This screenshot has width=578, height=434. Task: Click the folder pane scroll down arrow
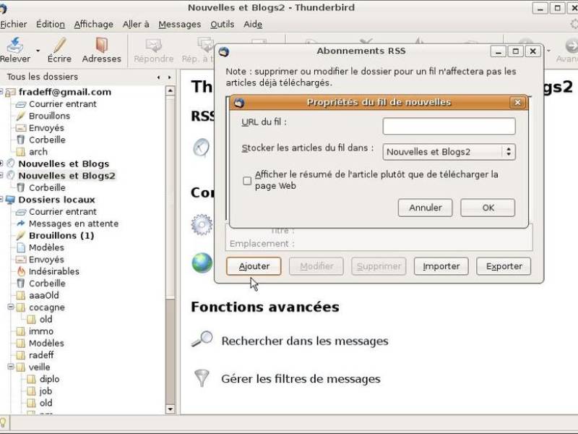[170, 409]
